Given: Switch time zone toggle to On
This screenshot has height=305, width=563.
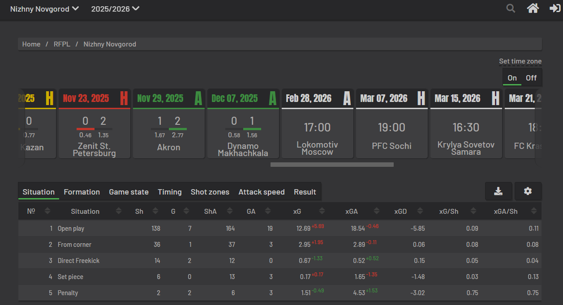Looking at the screenshot, I should point(512,78).
